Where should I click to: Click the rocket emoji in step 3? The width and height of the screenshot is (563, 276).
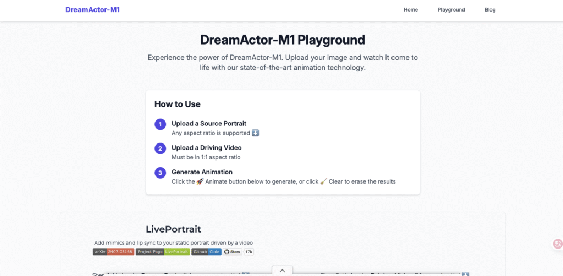click(200, 181)
